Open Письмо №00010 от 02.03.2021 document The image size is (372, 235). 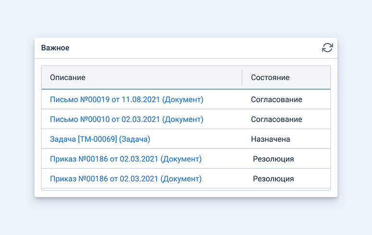[x=127, y=119]
